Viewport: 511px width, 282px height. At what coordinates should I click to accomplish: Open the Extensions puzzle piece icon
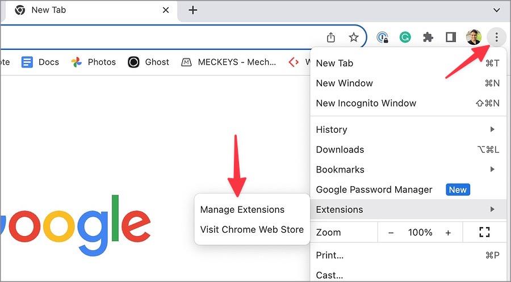428,37
